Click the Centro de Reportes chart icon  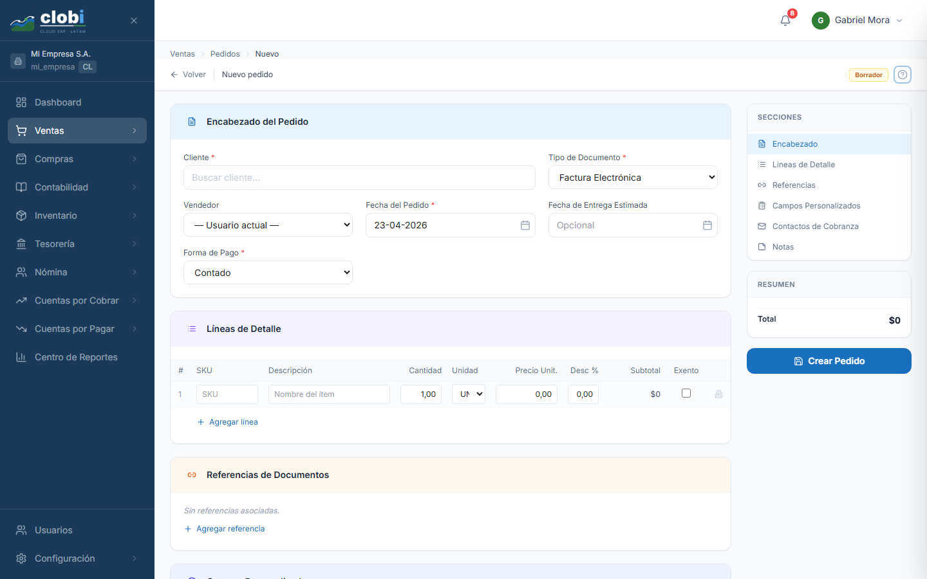[x=21, y=357]
